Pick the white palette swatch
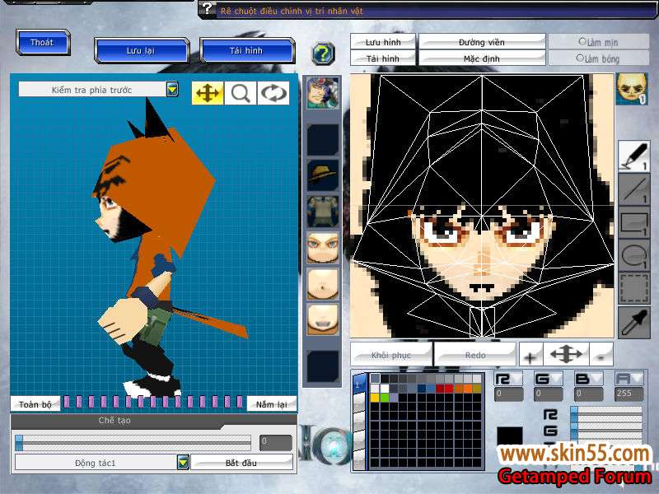 click(x=384, y=388)
